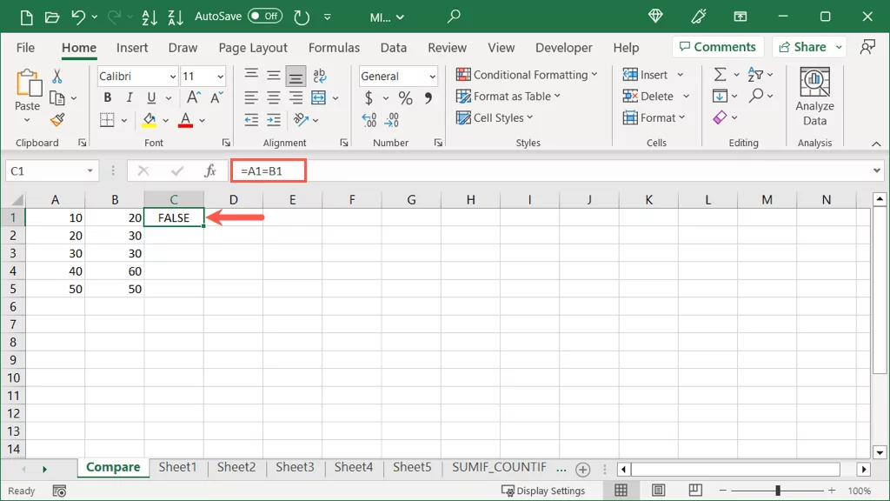Decrease indent of cell contents
The width and height of the screenshot is (890, 501).
pyautogui.click(x=251, y=120)
